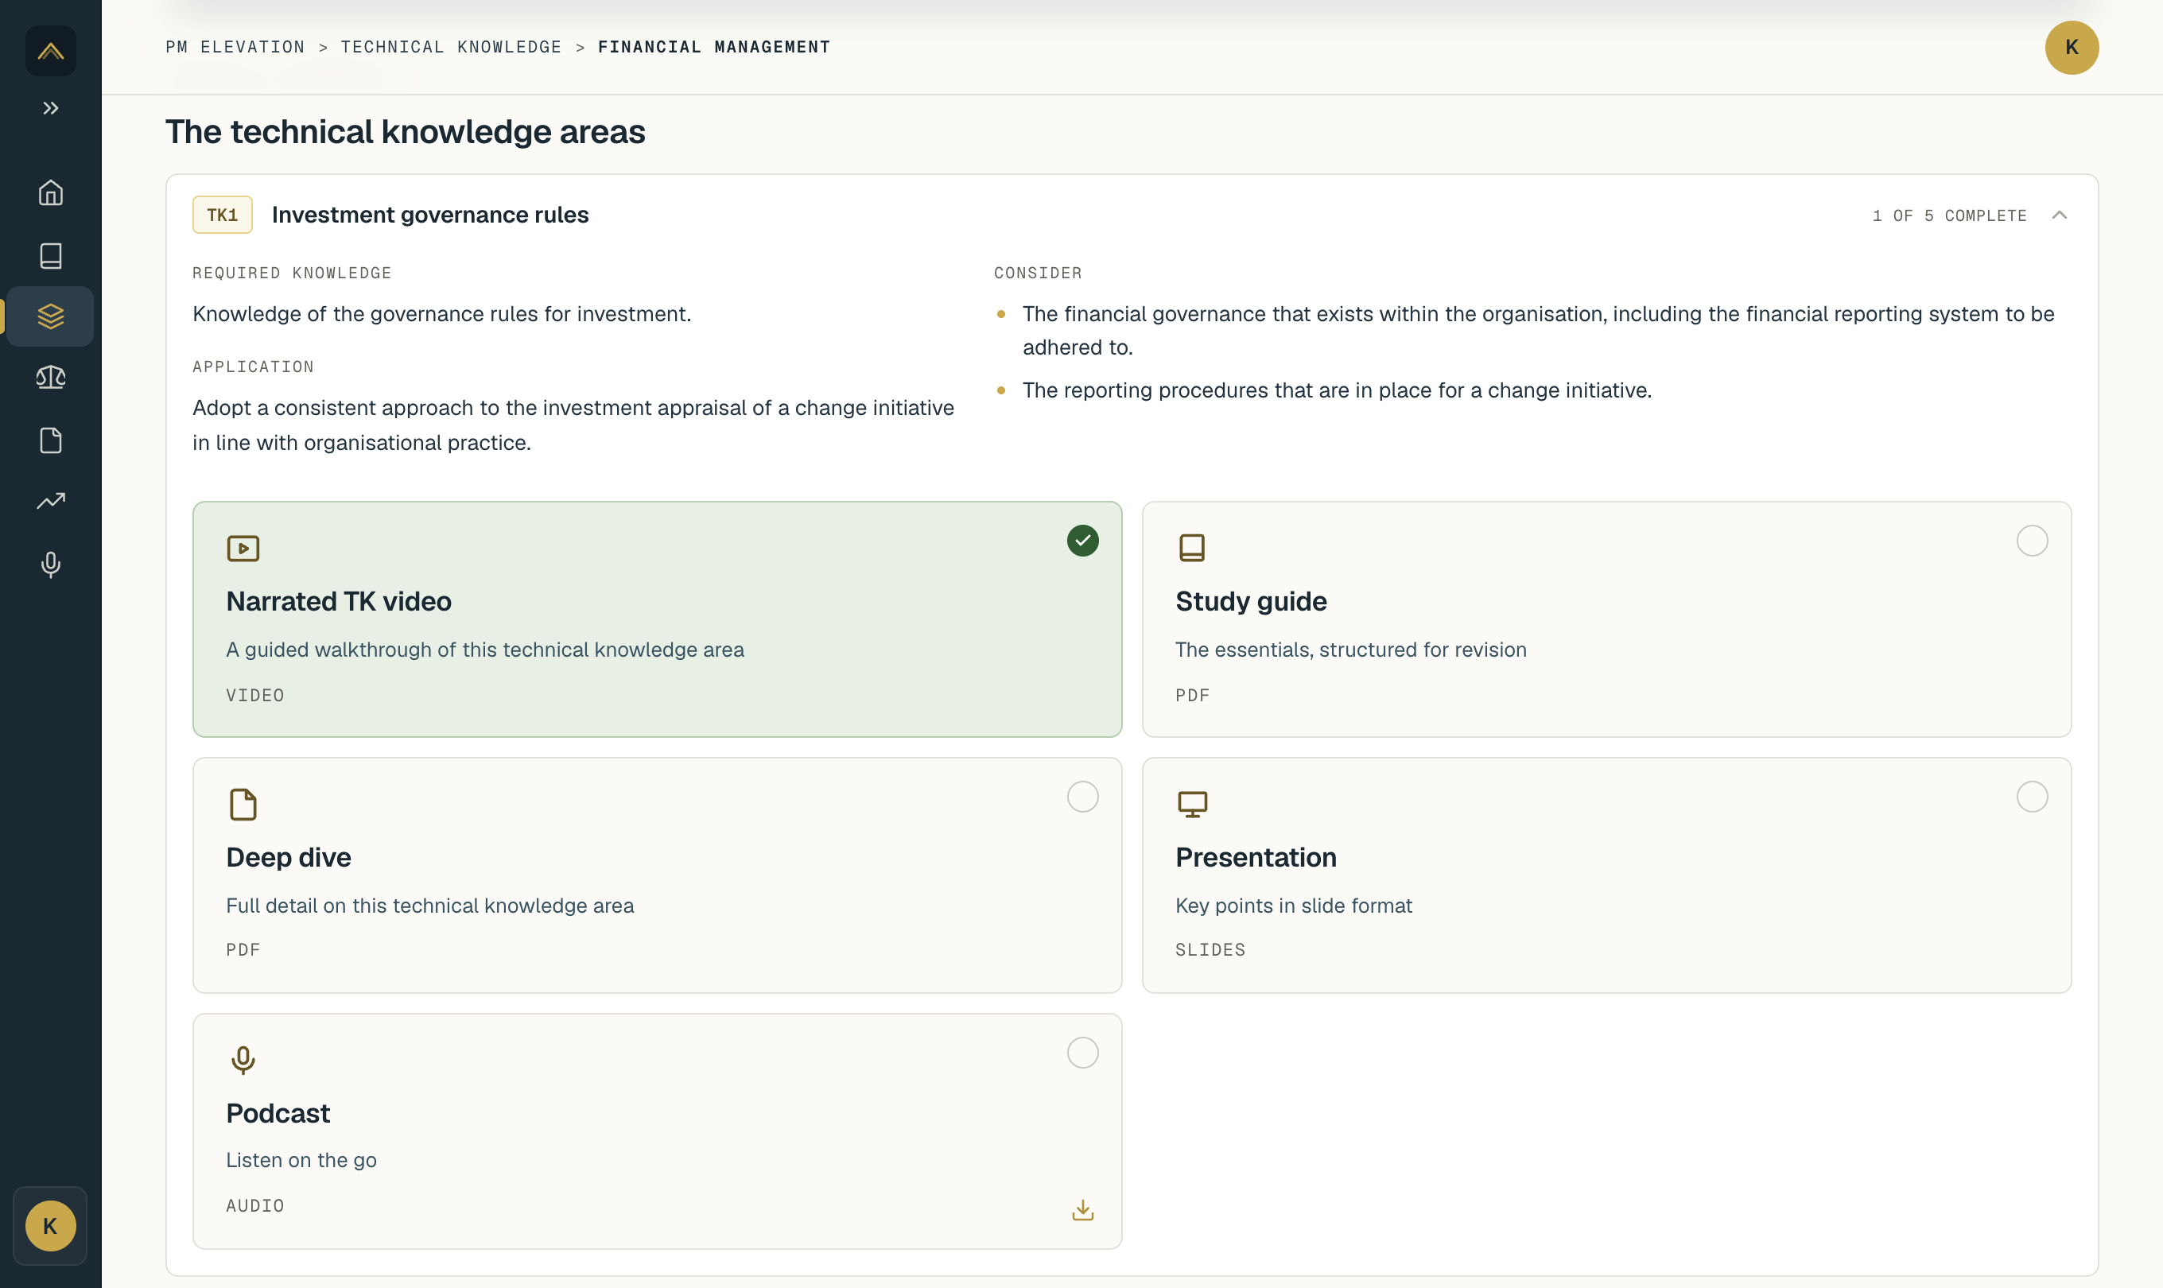
Task: Mark Deep dive as complete
Action: [x=1082, y=797]
